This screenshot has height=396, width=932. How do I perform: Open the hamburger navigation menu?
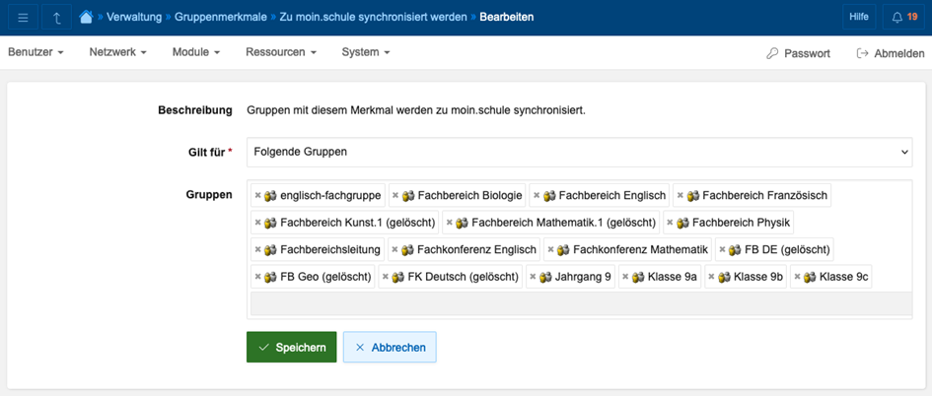point(23,18)
